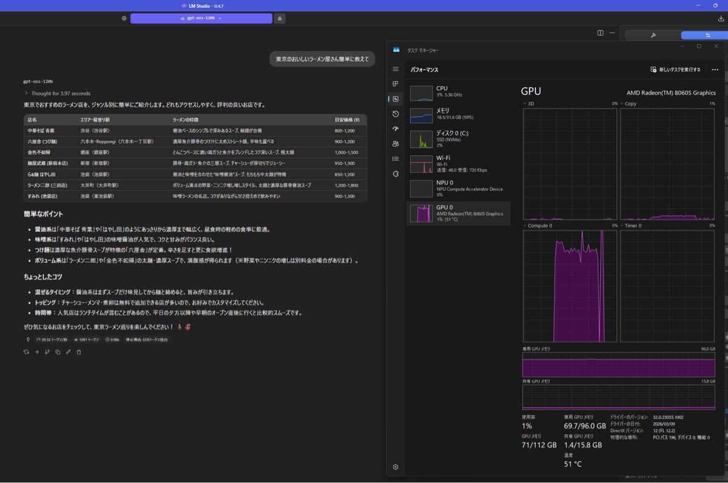Branch the conversation from this message
This screenshot has height=483, width=728.
[x=47, y=352]
